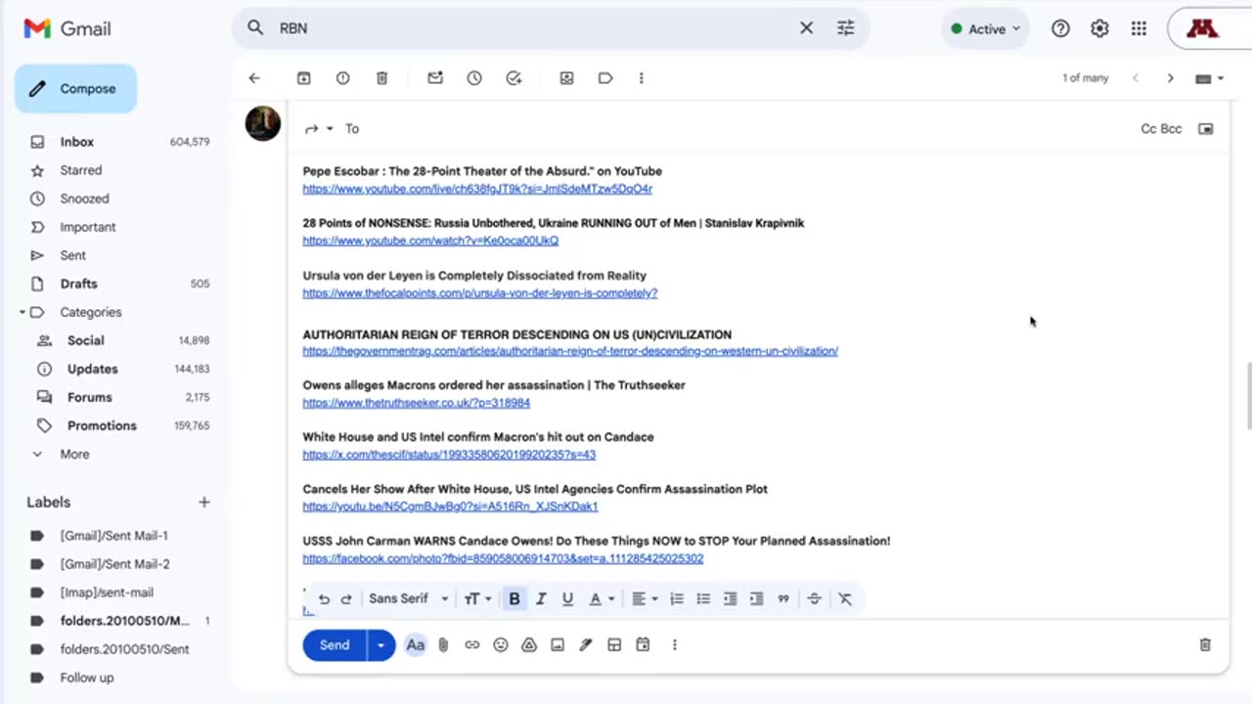The image size is (1252, 704).
Task: Toggle bold formatting
Action: click(514, 599)
